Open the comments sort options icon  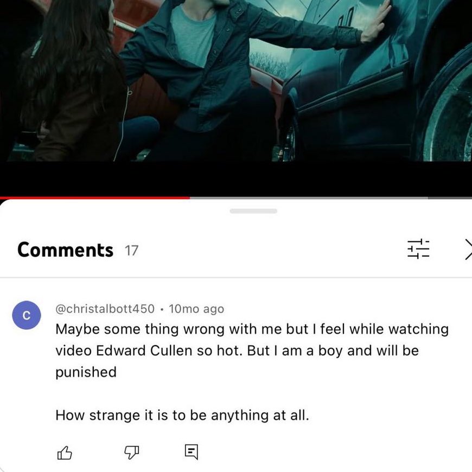pos(418,249)
